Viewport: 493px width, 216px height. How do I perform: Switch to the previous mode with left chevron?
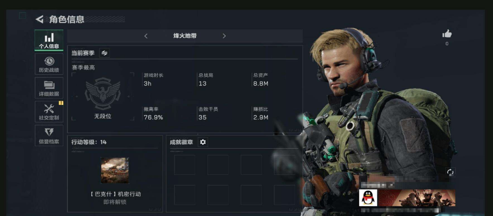click(x=146, y=36)
